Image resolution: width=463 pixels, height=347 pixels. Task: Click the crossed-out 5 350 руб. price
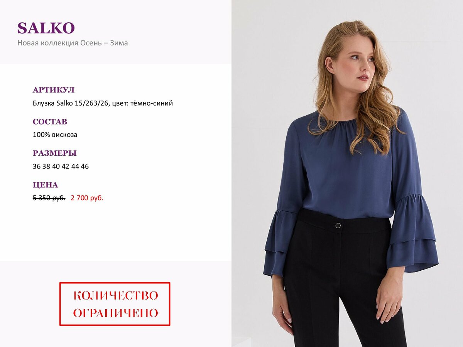tap(49, 198)
